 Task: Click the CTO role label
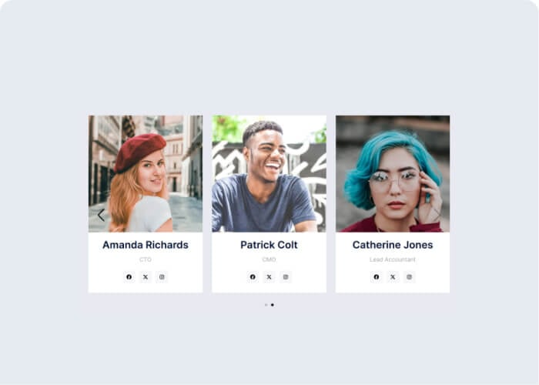coord(146,259)
